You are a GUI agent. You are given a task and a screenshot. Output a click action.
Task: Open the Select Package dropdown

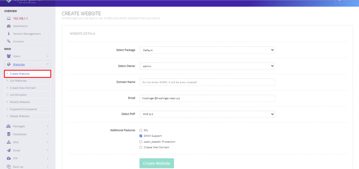[207, 50]
